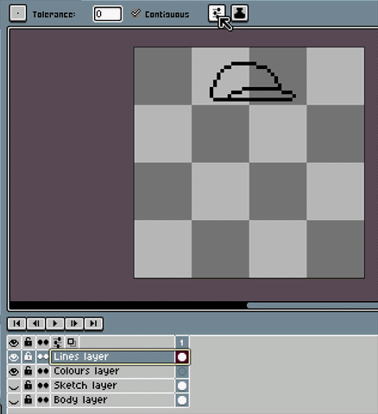Screen dimensions: 378x414
Task: Click the onion skin icon in timeline header
Action: pyautogui.click(x=72, y=342)
